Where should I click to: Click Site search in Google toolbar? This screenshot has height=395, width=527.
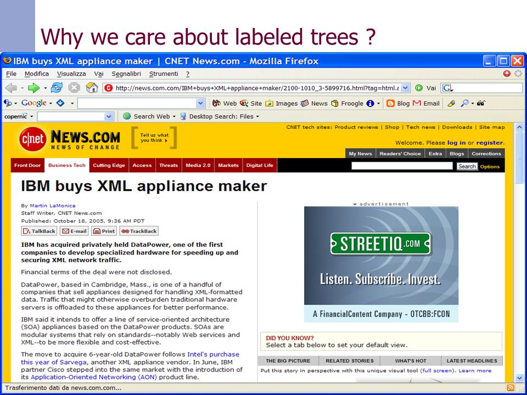251,104
